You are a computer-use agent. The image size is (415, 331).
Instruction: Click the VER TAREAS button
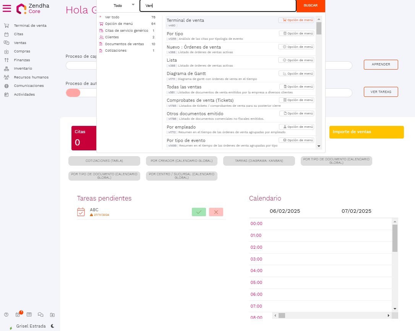pos(381,92)
